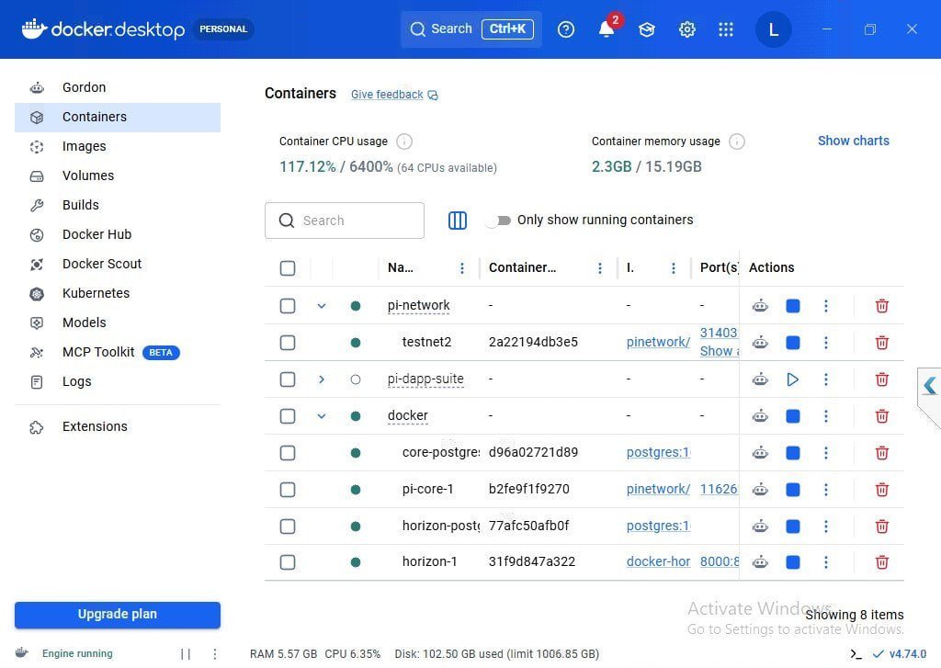Expand the pi-dapp-suite group
Screen dimensions: 941x668
coord(322,379)
